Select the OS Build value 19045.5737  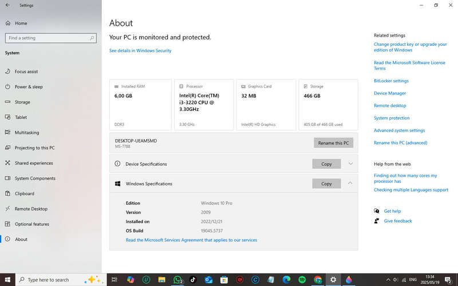pyautogui.click(x=212, y=231)
